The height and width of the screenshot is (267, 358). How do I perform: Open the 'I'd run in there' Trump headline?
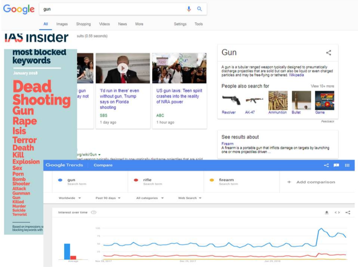[x=119, y=99]
